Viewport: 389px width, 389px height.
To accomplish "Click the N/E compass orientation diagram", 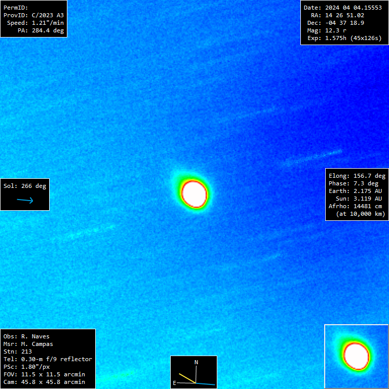I will tap(194, 372).
